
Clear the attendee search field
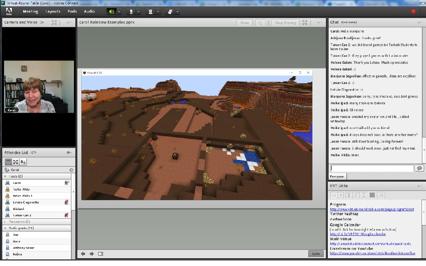71,170
